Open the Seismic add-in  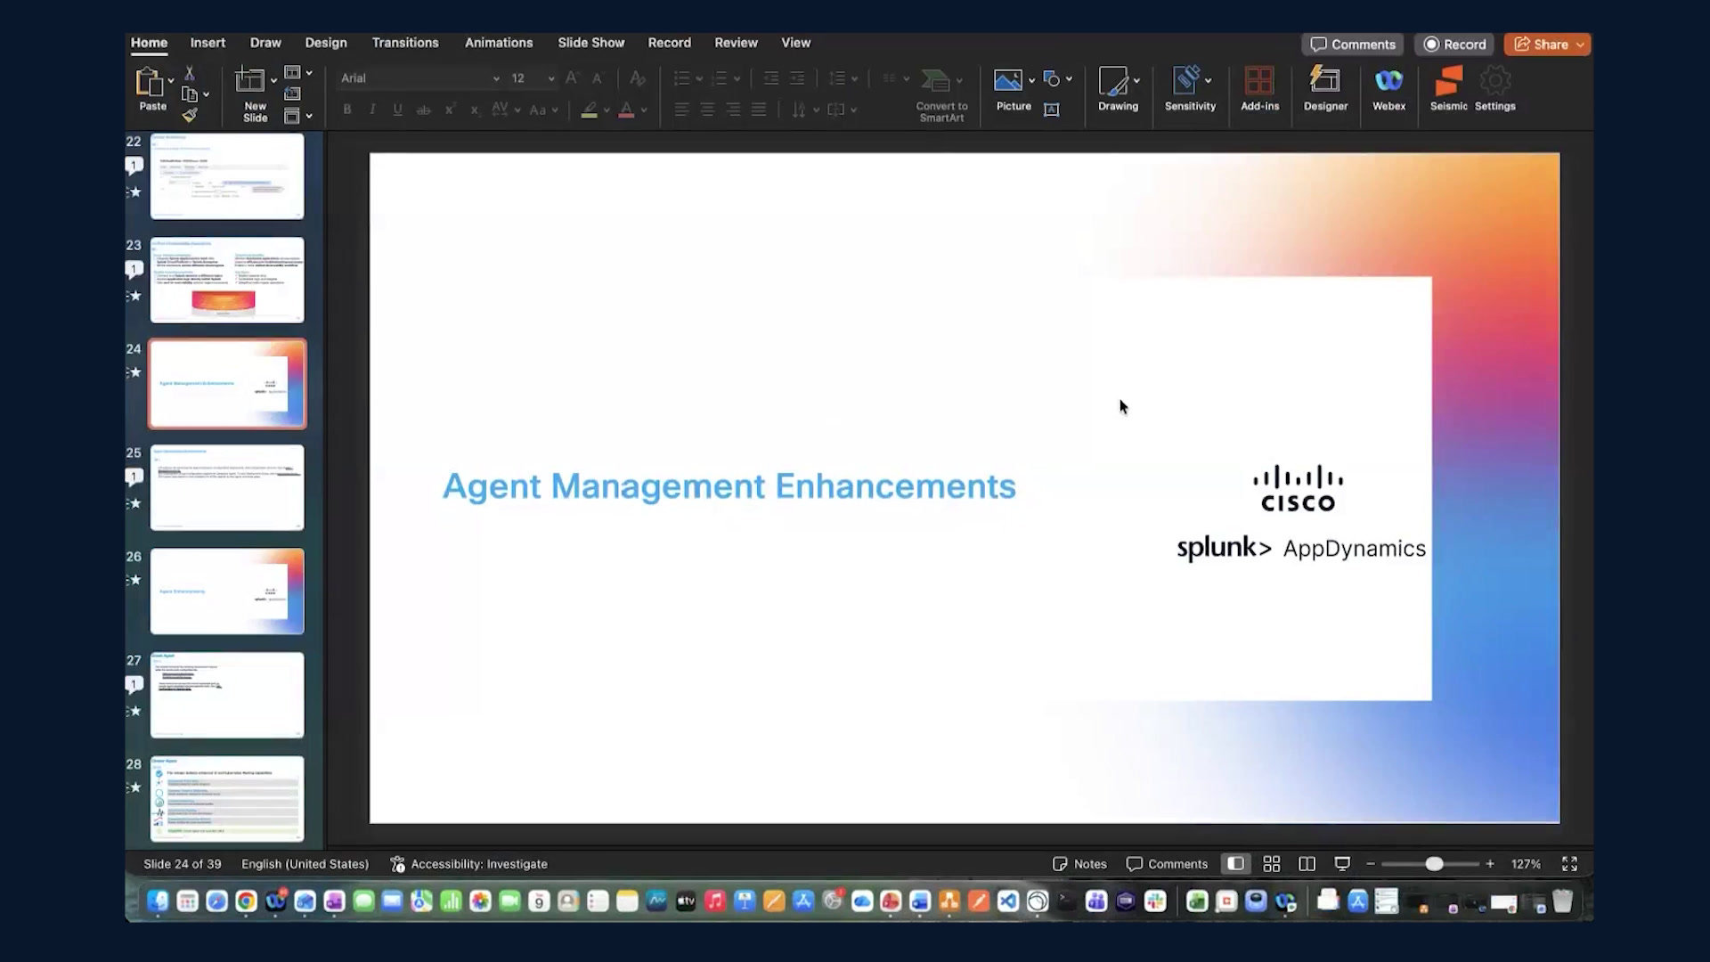click(1448, 89)
